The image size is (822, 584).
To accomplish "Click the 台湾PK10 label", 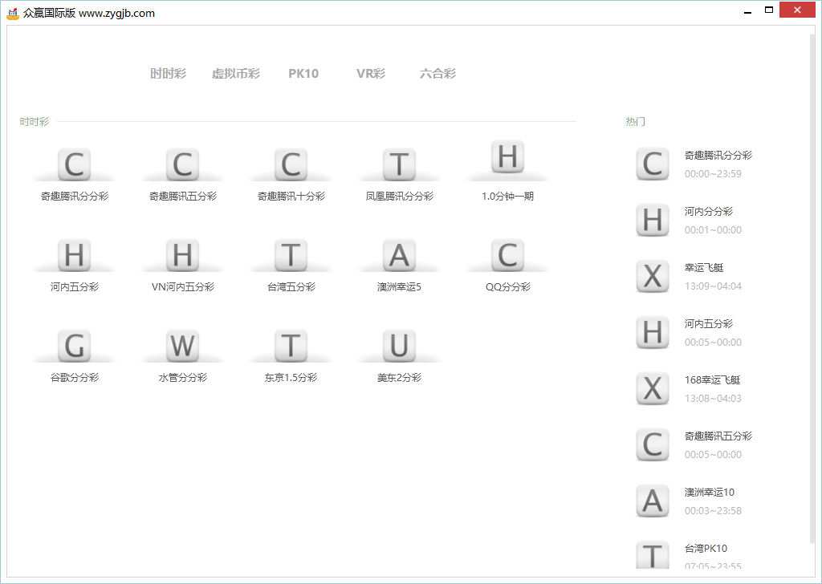I will pyautogui.click(x=706, y=548).
